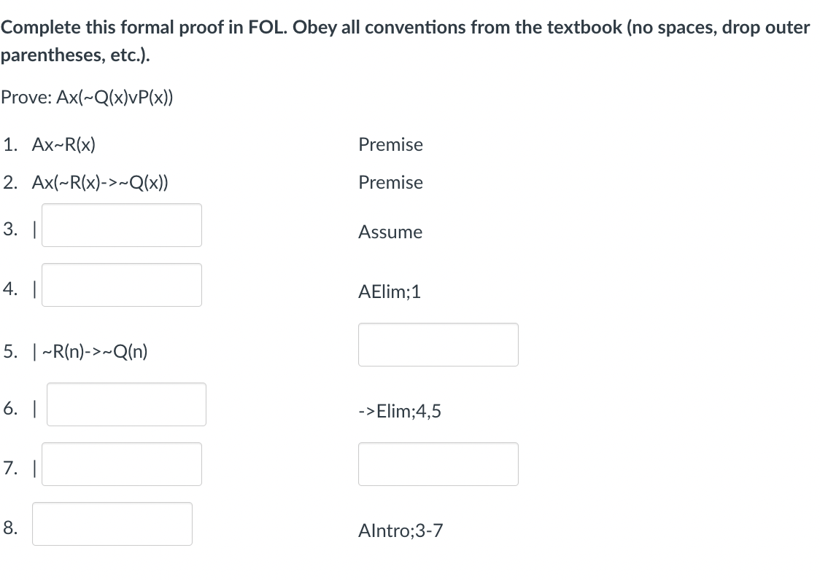
Task: Click the line 1 formula Ax~R(x)
Action: (x=63, y=144)
